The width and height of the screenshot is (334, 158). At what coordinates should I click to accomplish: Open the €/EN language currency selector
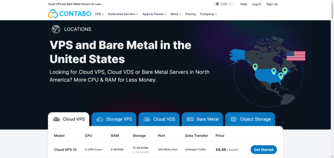223,4
